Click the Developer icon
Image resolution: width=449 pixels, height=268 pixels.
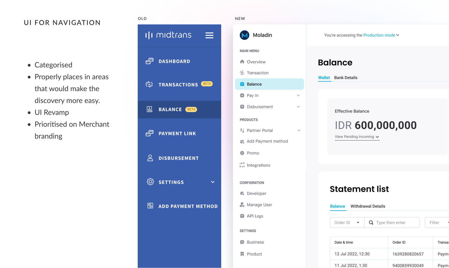[x=242, y=193]
